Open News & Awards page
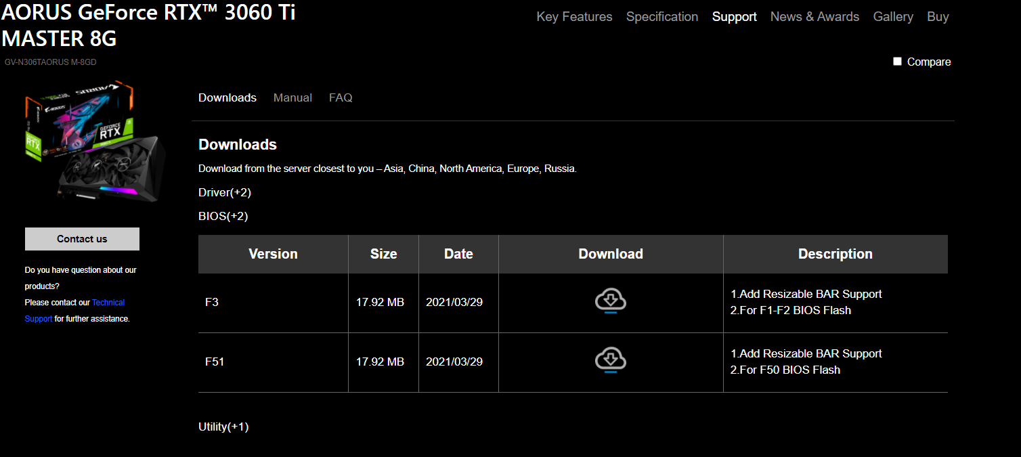 (x=814, y=17)
